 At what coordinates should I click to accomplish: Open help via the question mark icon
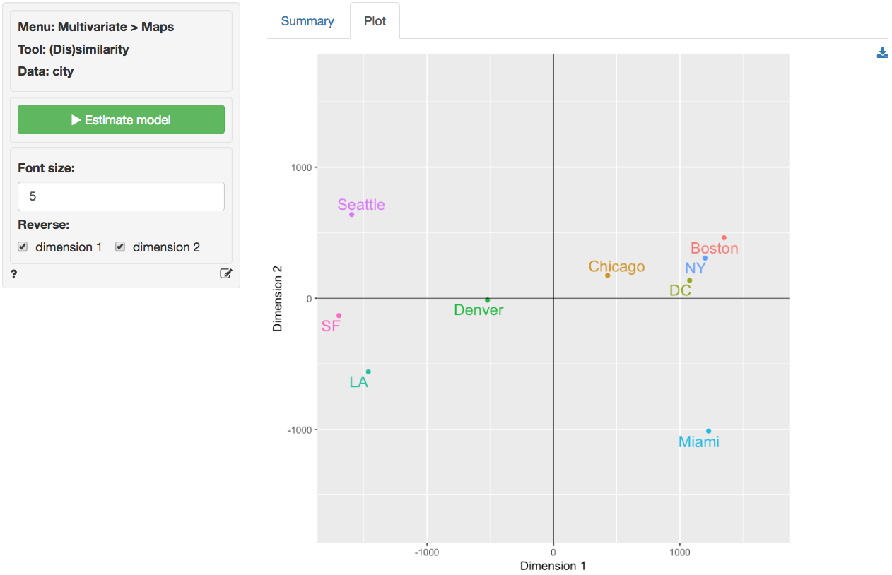coord(13,274)
